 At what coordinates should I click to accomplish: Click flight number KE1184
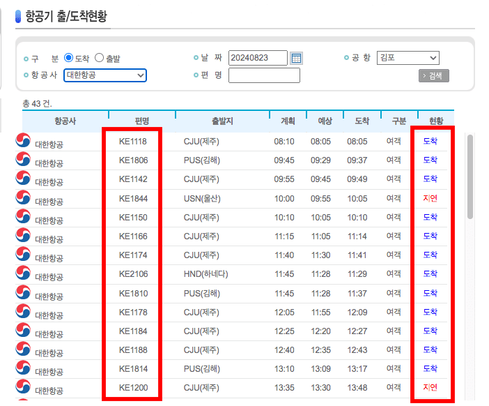click(x=133, y=331)
